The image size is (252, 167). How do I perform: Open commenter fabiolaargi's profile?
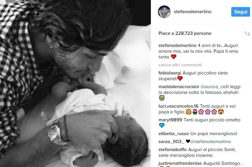click(x=170, y=73)
